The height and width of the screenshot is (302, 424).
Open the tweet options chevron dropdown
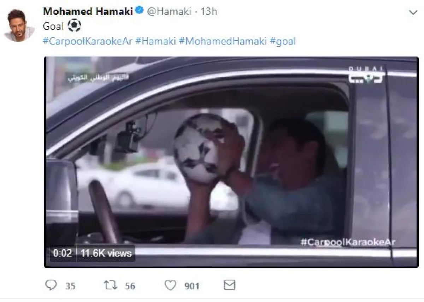[413, 12]
